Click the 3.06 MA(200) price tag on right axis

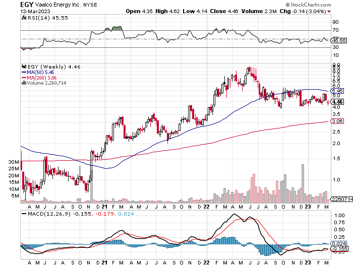[337, 121]
